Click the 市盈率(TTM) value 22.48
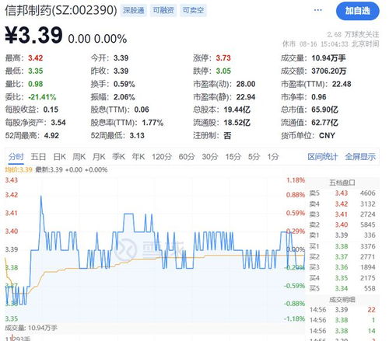Image resolution: width=389 pixels, height=341 pixels. [342, 84]
